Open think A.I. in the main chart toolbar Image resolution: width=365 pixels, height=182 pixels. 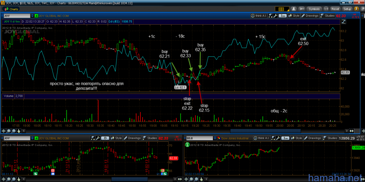[x=259, y=16]
